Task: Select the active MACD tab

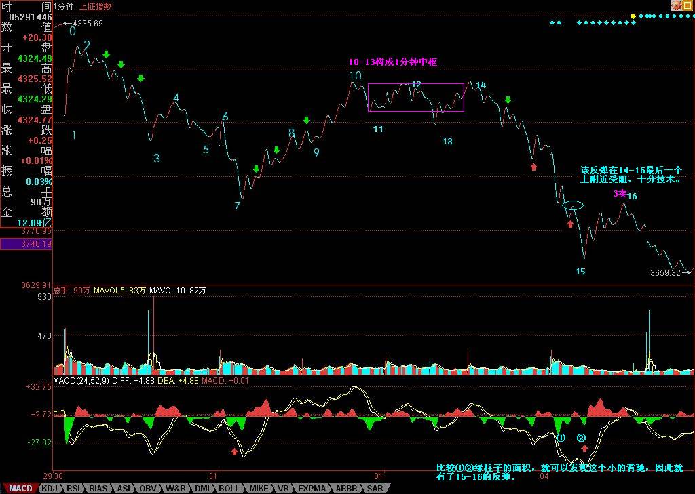Action: (20, 489)
